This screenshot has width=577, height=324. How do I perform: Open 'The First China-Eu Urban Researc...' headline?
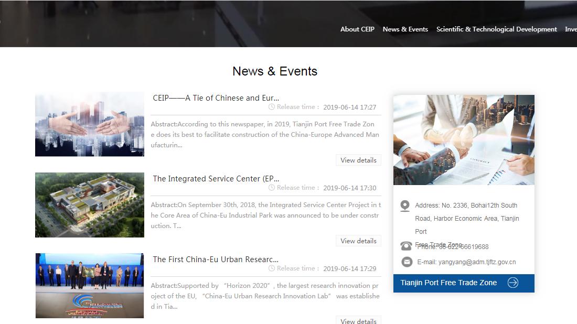tap(216, 260)
